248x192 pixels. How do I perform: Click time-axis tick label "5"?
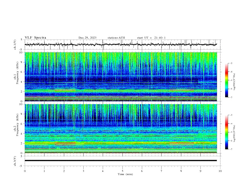point(122,171)
